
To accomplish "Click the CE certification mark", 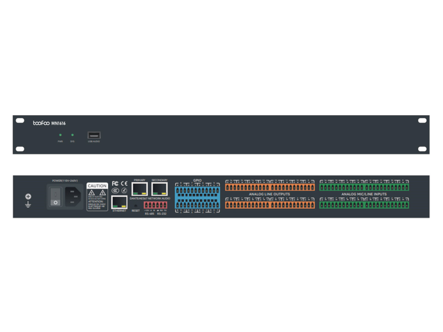I will [124, 183].
